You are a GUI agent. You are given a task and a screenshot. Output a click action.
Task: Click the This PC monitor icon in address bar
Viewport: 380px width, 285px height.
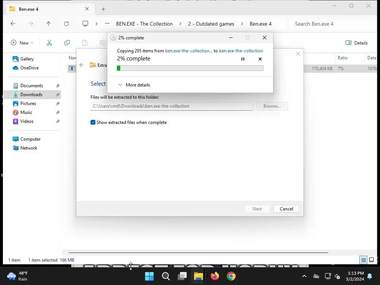pyautogui.click(x=85, y=24)
